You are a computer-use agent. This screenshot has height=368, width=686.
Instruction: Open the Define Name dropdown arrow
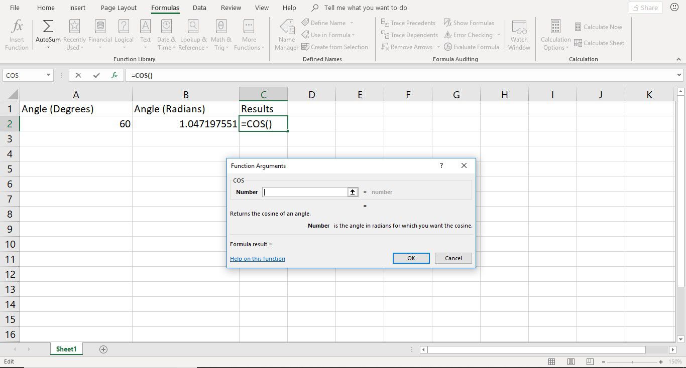point(352,23)
